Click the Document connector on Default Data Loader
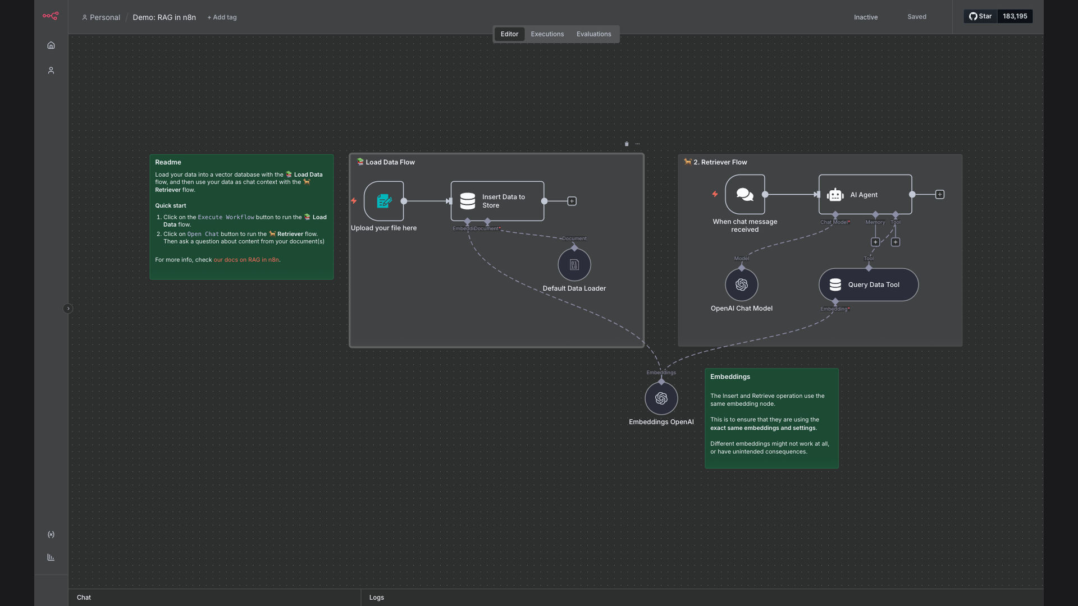 [x=574, y=247]
